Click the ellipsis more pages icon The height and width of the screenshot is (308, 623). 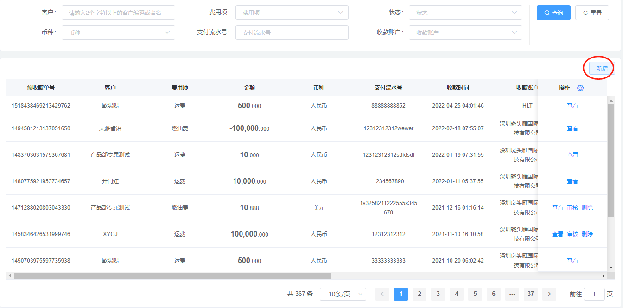tap(512, 294)
